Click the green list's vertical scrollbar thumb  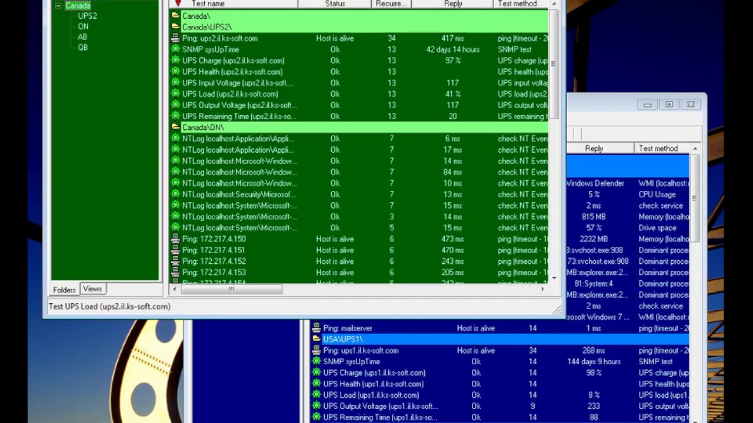pyautogui.click(x=554, y=63)
